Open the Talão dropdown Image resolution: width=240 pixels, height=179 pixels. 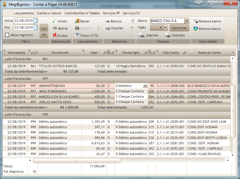pyautogui.click(x=166, y=28)
